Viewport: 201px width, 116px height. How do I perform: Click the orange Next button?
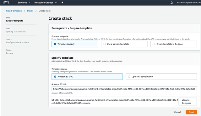point(191,112)
